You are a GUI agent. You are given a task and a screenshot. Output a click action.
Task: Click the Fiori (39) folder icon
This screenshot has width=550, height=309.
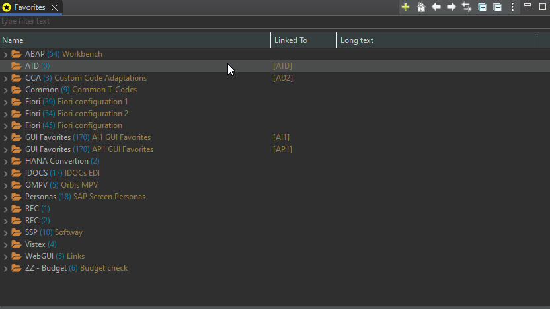pos(16,102)
